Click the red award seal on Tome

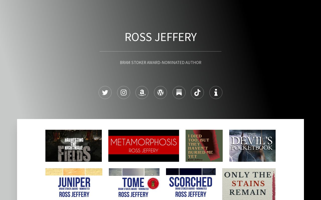153,183
